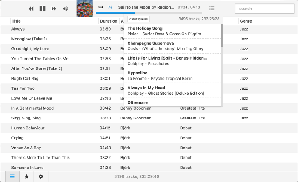Click the 3496 tracks status text

pyautogui.click(x=137, y=176)
